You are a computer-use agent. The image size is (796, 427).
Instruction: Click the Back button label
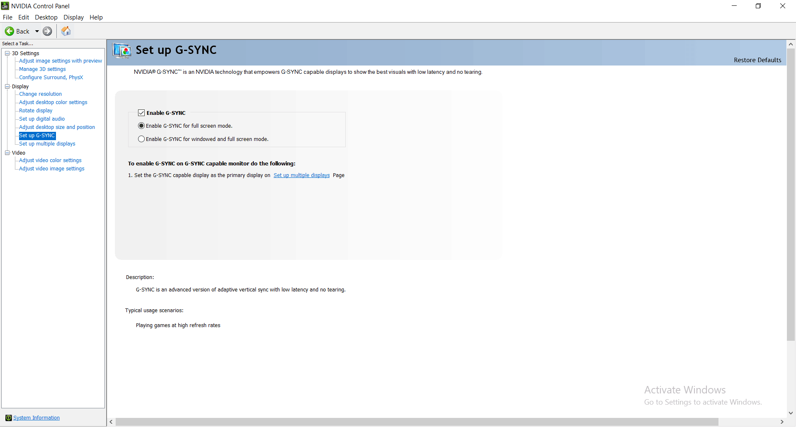[23, 32]
